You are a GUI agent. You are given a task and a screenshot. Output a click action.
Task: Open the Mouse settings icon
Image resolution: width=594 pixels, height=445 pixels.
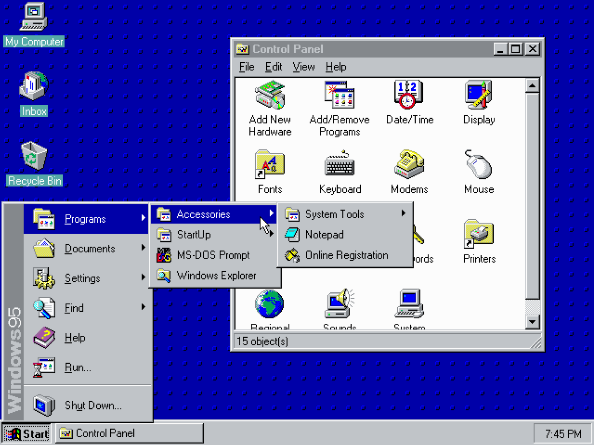(x=478, y=165)
